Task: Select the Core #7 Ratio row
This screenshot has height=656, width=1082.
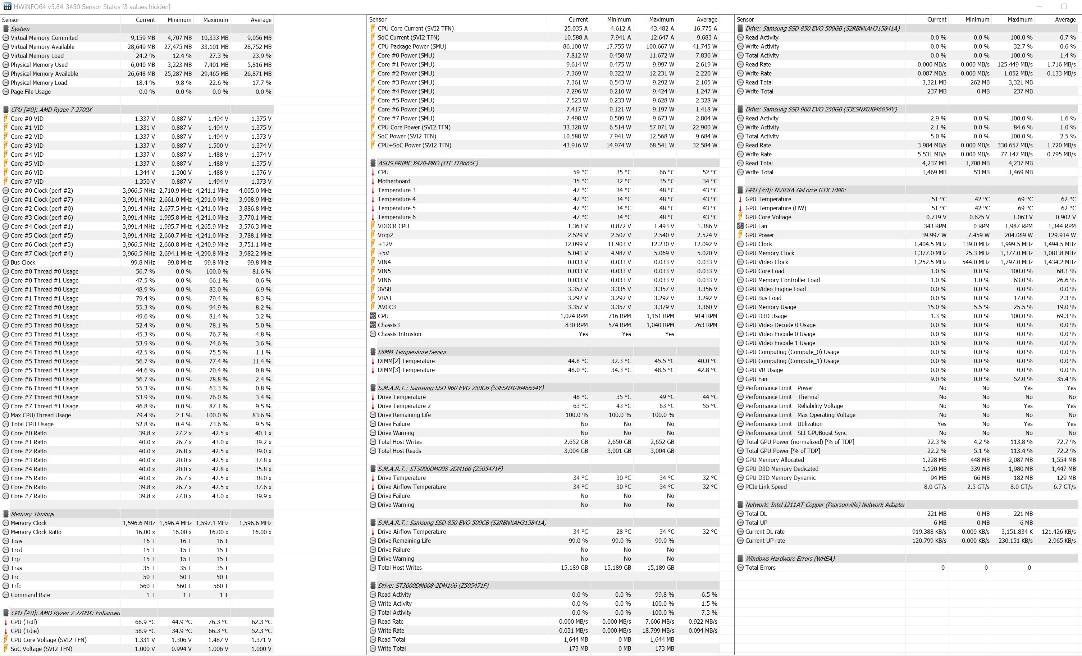Action: 137,496
